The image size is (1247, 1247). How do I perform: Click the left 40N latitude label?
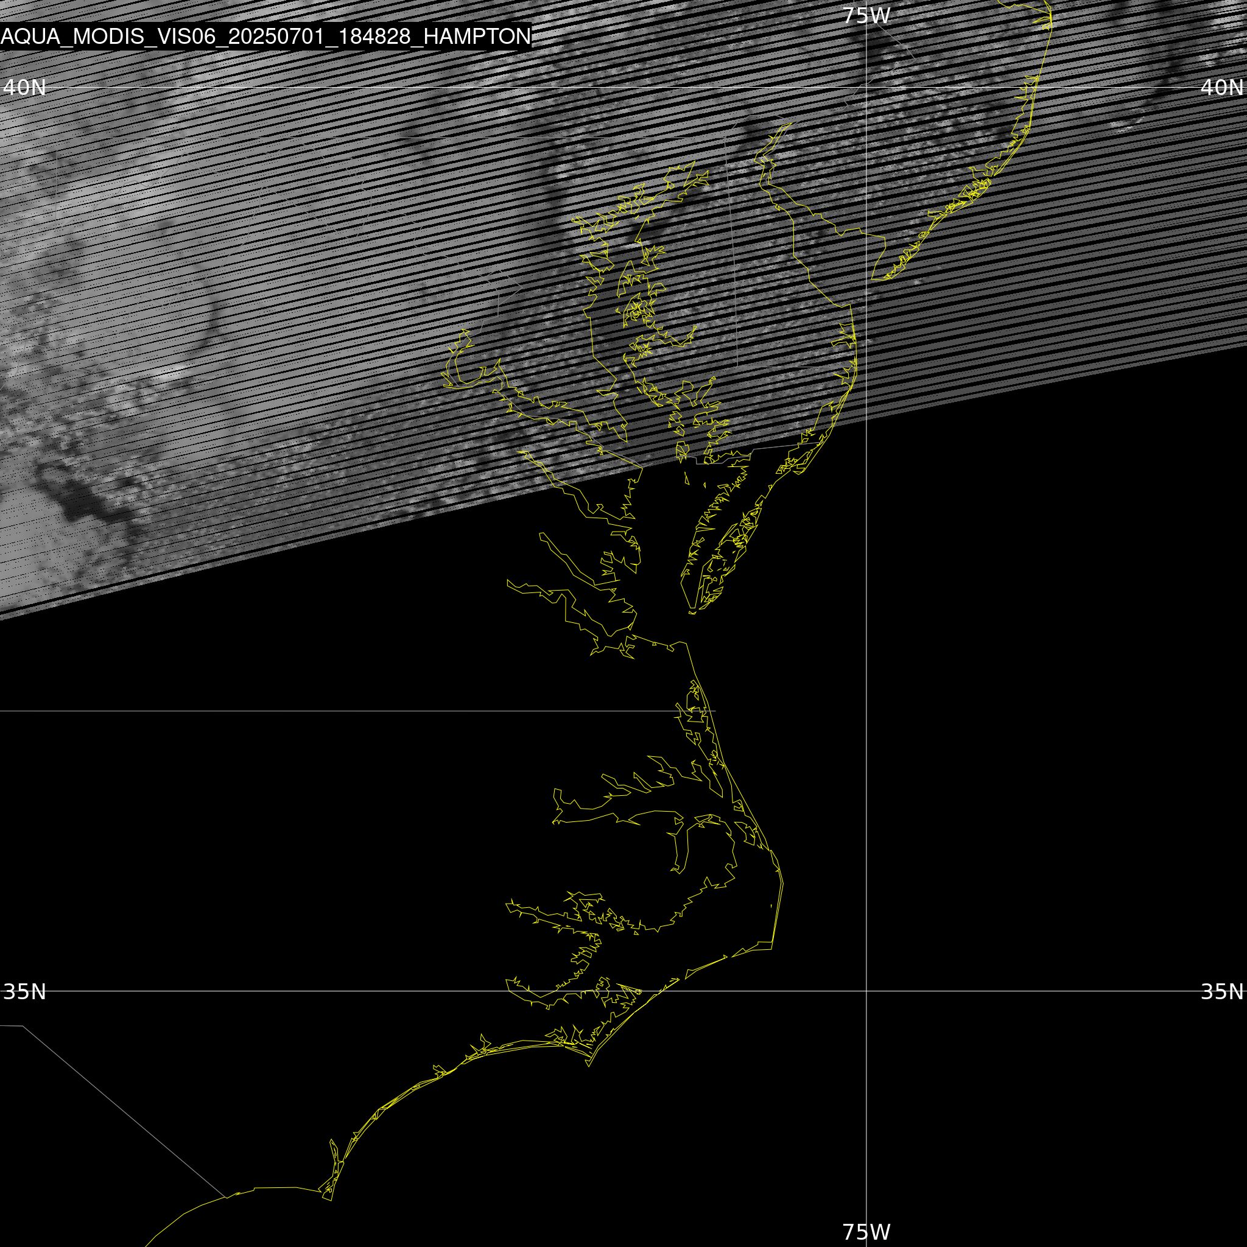[24, 87]
